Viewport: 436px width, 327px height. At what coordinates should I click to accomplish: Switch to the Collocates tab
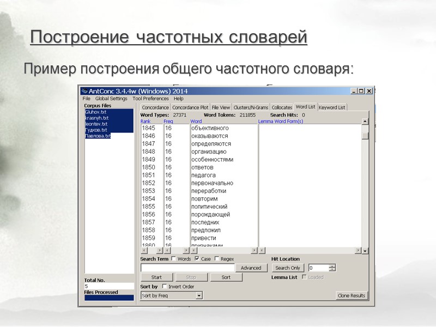[x=282, y=107]
